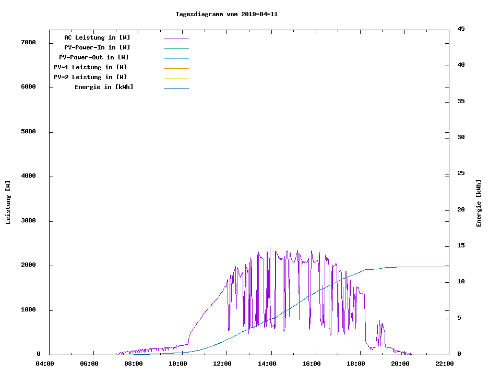Click the 25 tick label on energy axis

pyautogui.click(x=461, y=173)
